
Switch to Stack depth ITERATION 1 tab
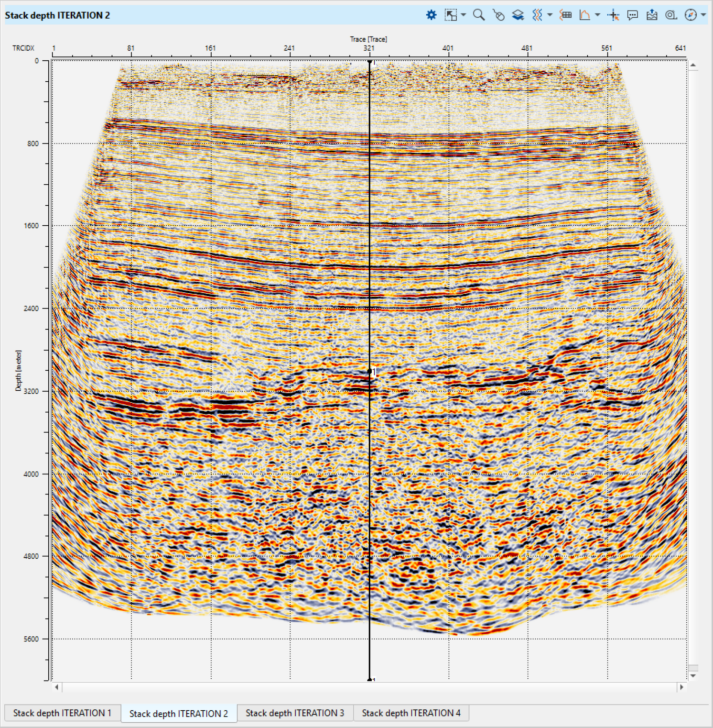(x=62, y=713)
